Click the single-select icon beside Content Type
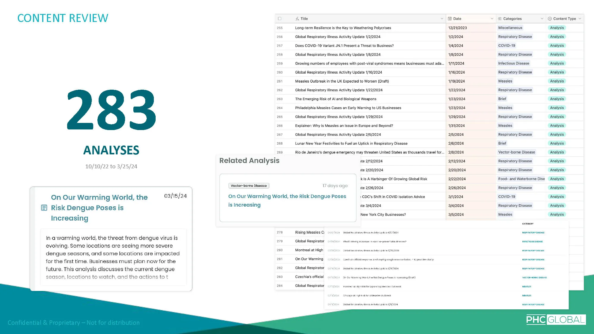The width and height of the screenshot is (594, 334). [x=550, y=19]
